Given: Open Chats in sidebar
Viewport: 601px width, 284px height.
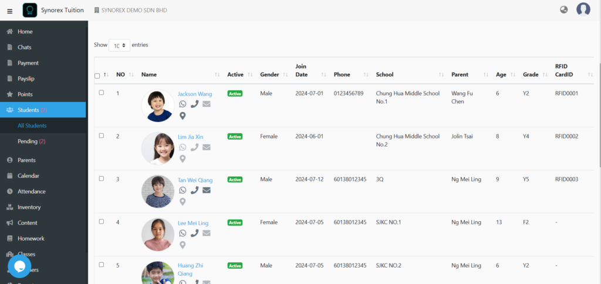Looking at the screenshot, I should click(x=43, y=47).
